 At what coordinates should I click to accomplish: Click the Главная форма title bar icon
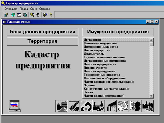(4, 22)
